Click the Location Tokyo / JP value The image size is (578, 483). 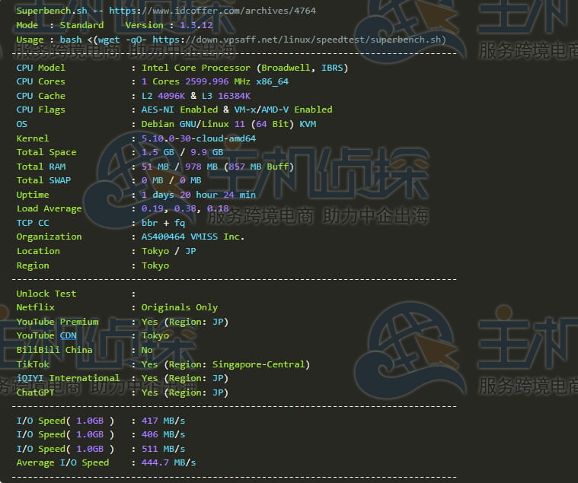pos(169,252)
